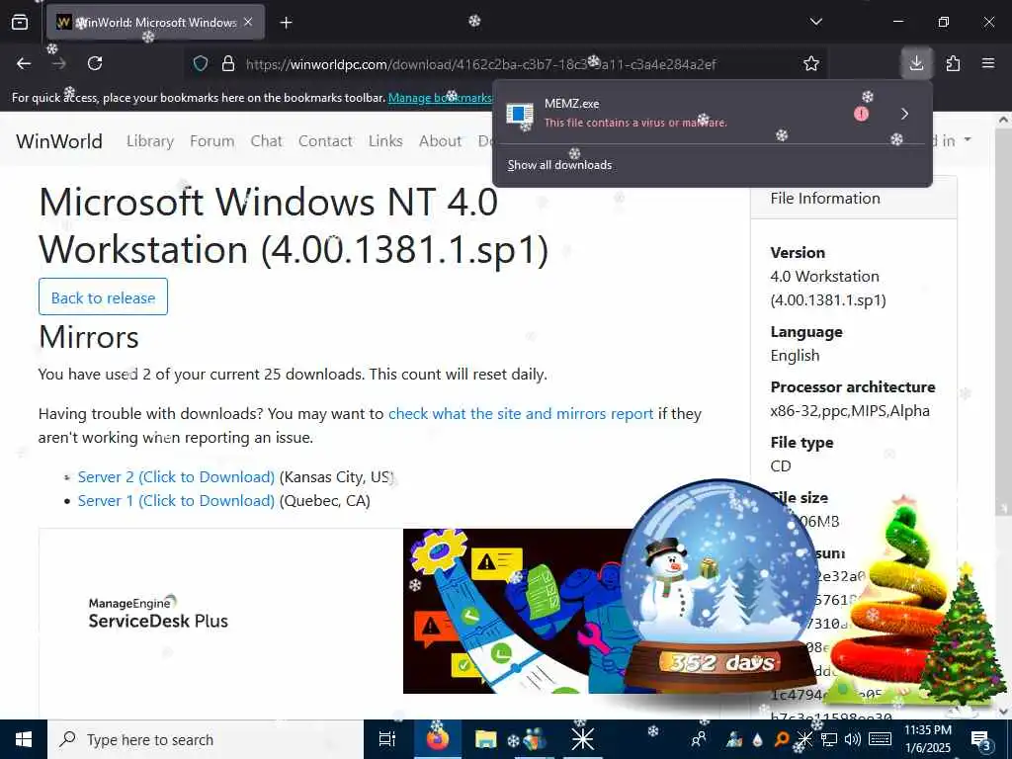Screen dimensions: 1012x759
Task: Download from Server 1 Quebec mirror
Action: click(x=176, y=501)
